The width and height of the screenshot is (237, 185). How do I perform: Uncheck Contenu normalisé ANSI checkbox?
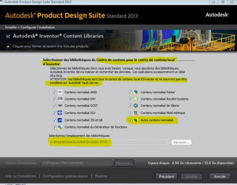(x=54, y=92)
